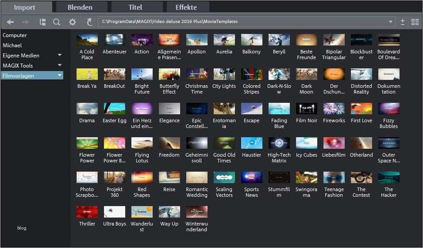Open the path history dropdown arrow
This screenshot has height=248, width=423.
(390, 22)
